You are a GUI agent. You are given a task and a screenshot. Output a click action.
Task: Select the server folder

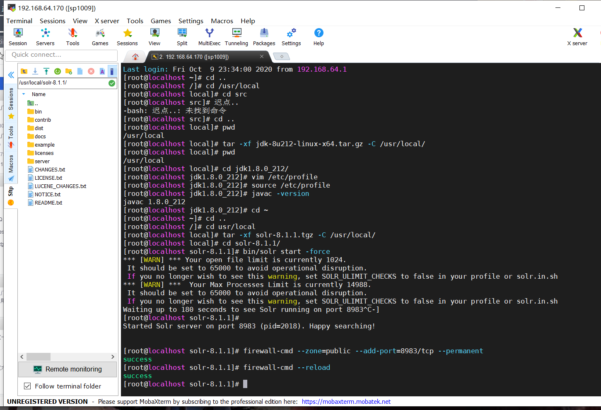point(39,161)
